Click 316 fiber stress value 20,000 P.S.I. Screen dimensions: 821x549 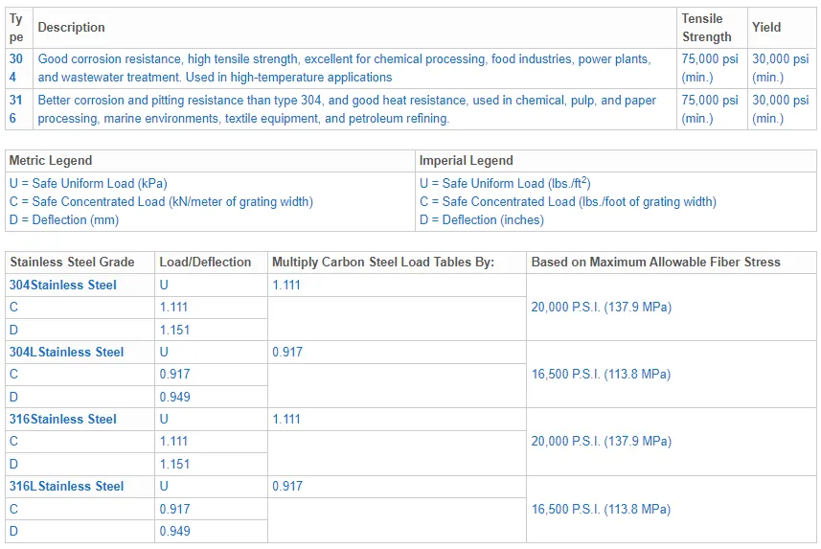click(x=601, y=442)
